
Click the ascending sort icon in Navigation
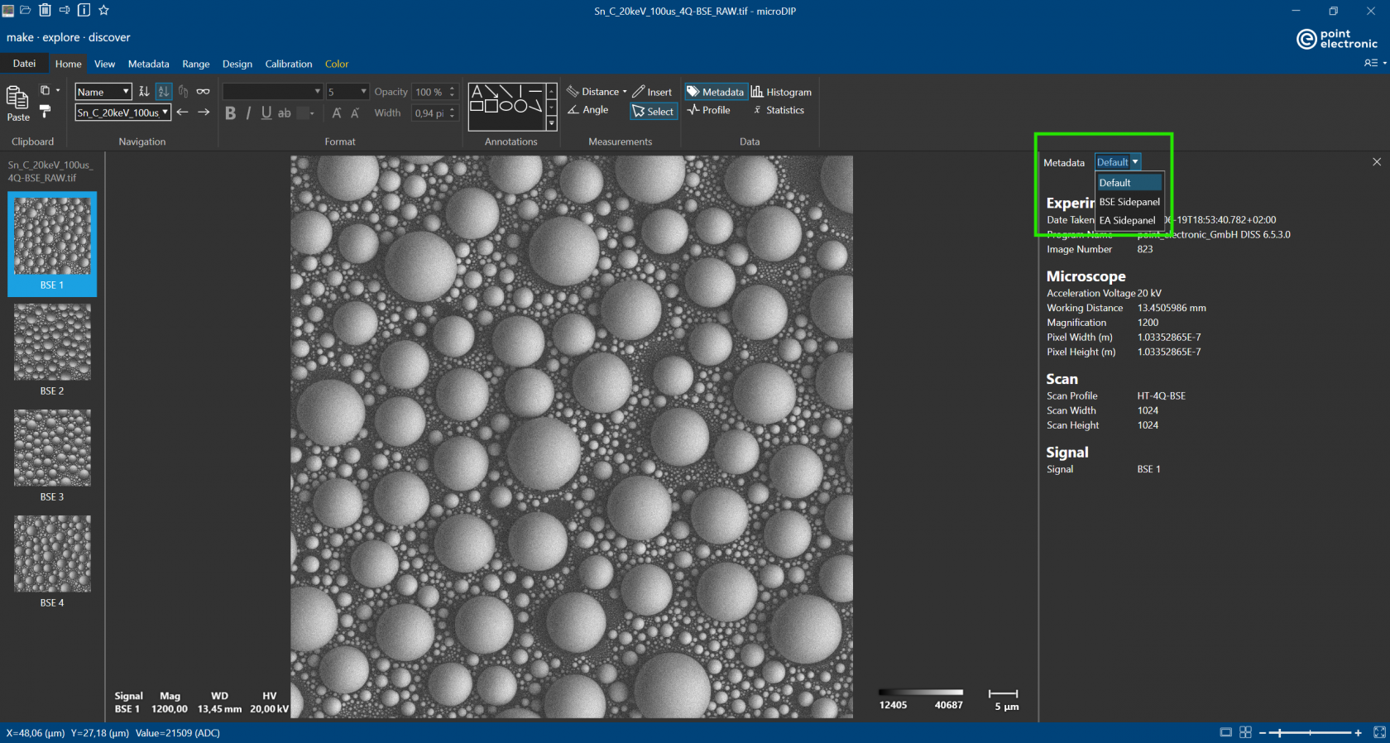pyautogui.click(x=144, y=91)
